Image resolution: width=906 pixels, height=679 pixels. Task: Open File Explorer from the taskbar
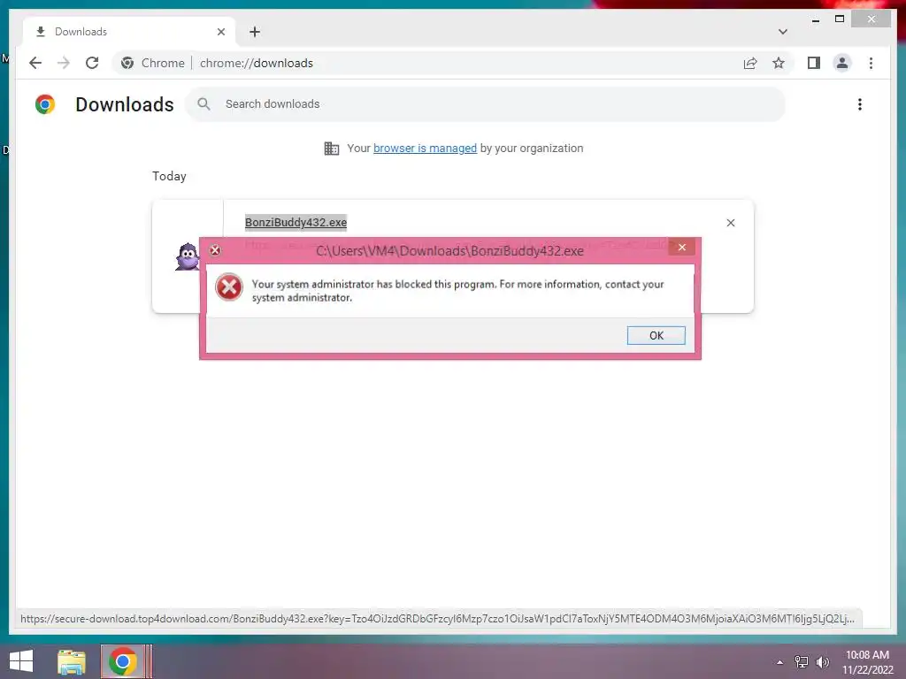(72, 661)
